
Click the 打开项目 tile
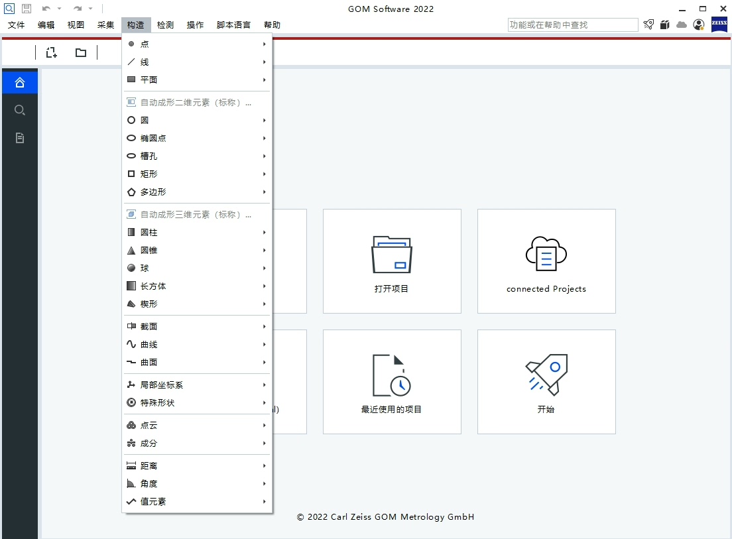391,261
